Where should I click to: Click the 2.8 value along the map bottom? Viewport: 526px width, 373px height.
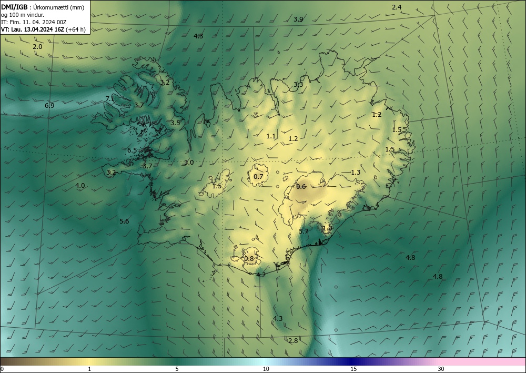click(x=293, y=341)
